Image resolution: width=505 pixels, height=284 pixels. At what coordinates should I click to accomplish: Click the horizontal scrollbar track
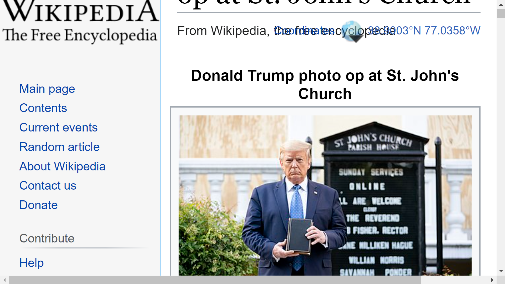454,280
